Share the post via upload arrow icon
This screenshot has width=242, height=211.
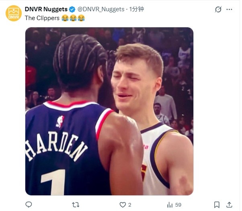coord(230,205)
